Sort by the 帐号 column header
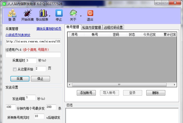The height and width of the screenshot is (123, 183). click(x=97, y=34)
